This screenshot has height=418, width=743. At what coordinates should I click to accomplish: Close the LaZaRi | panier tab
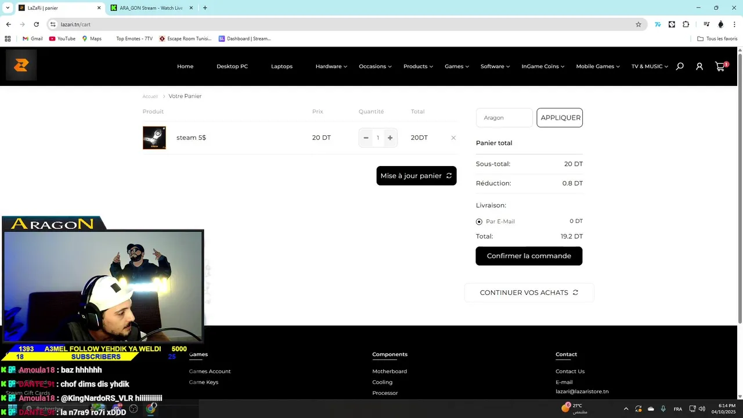99,8
